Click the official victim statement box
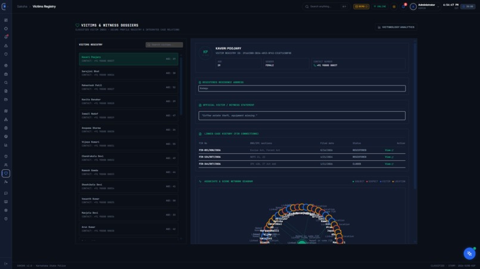Screen dimensions: 480x269 (x=302, y=115)
